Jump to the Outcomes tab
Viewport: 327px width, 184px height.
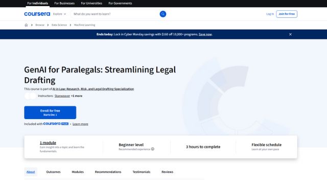click(53, 172)
